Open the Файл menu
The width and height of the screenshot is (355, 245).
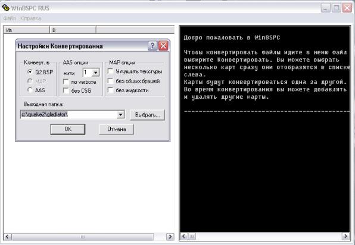(10, 18)
